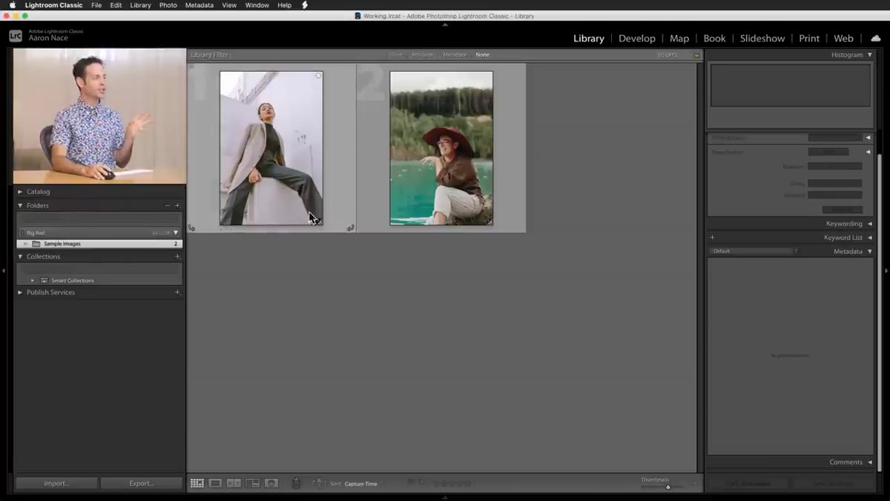Screen dimensions: 890x501
Task: Hide top module bar via arrow
Action: tap(445, 24)
